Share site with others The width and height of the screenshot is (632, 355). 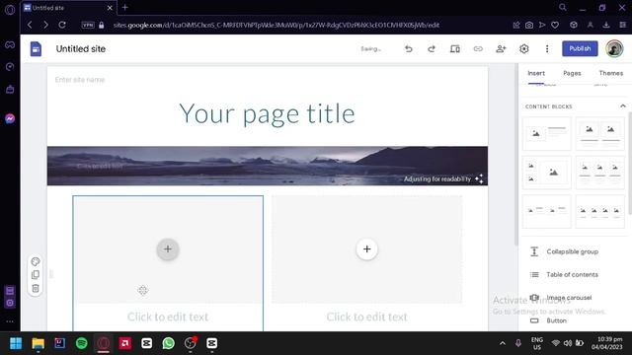click(x=501, y=48)
